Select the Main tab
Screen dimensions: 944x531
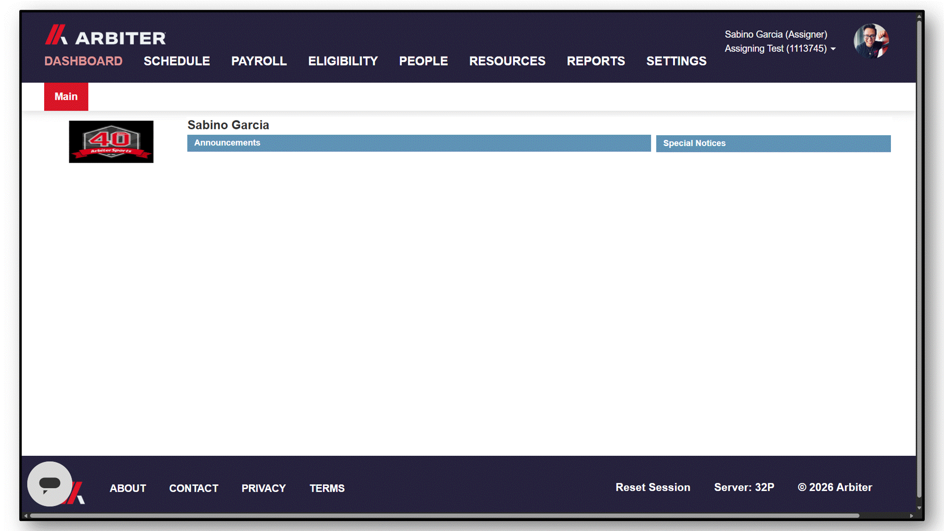coord(66,96)
